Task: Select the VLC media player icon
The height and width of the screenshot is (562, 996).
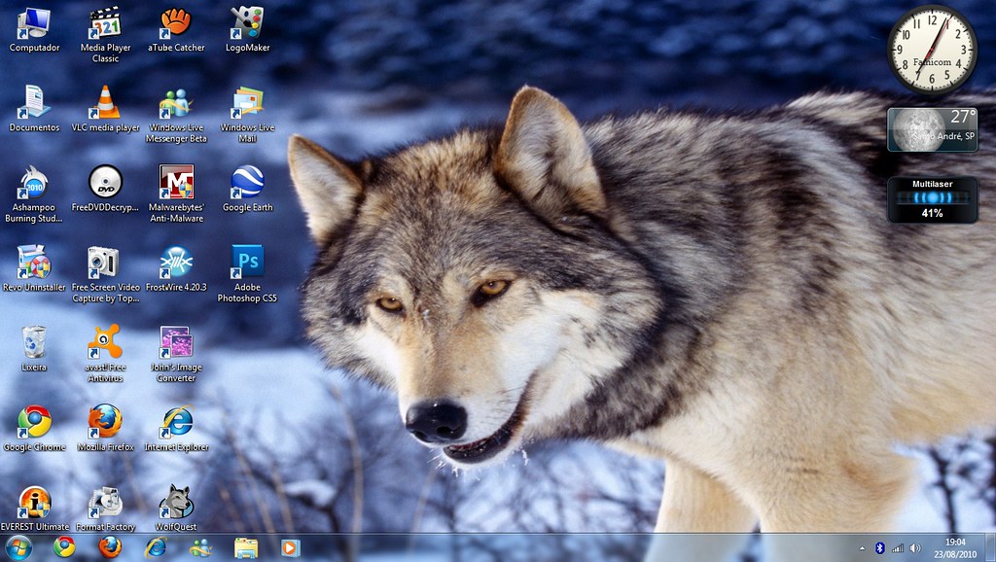Action: click(105, 109)
